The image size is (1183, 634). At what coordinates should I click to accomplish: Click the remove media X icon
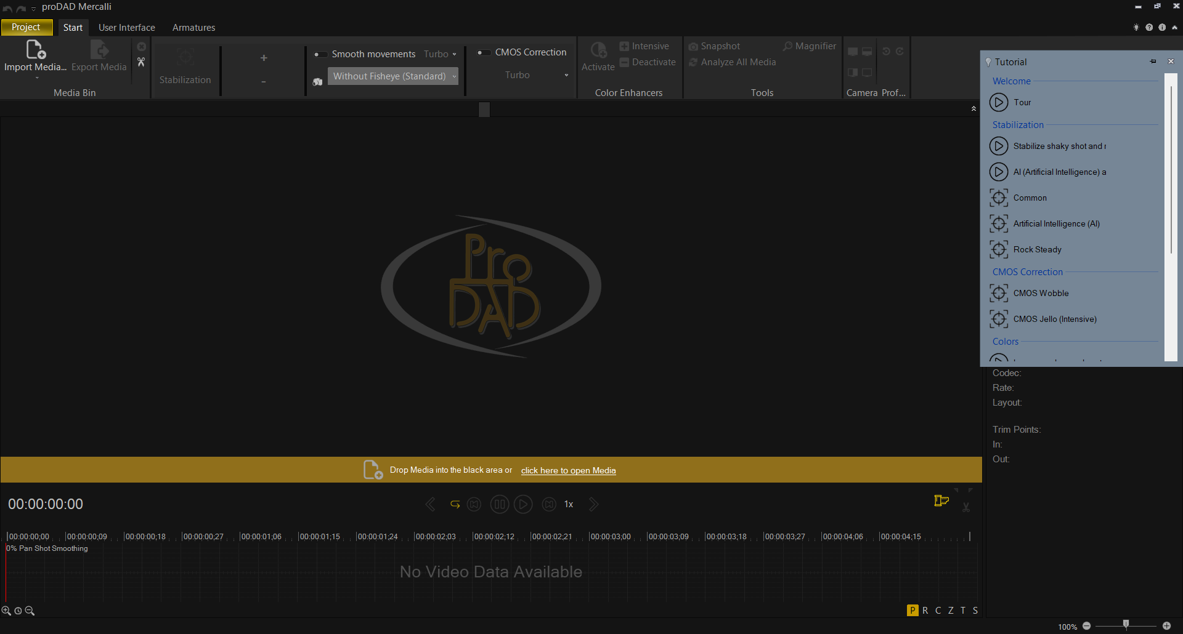coord(141,47)
